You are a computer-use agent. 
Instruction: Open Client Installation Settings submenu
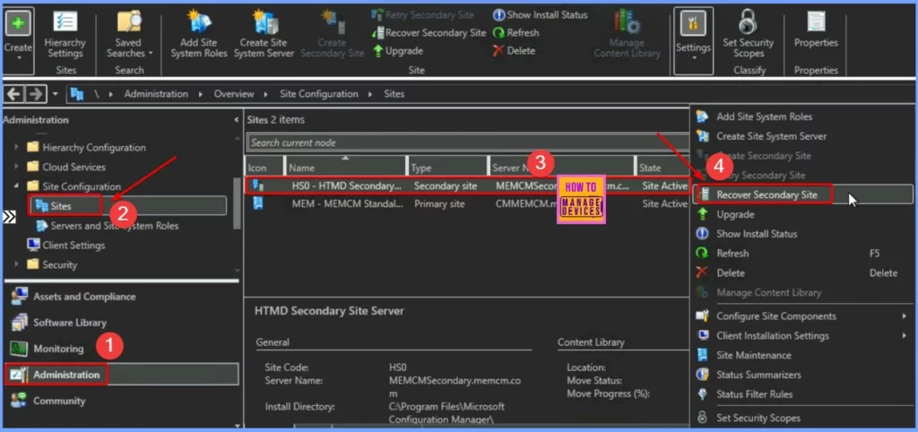coord(801,335)
